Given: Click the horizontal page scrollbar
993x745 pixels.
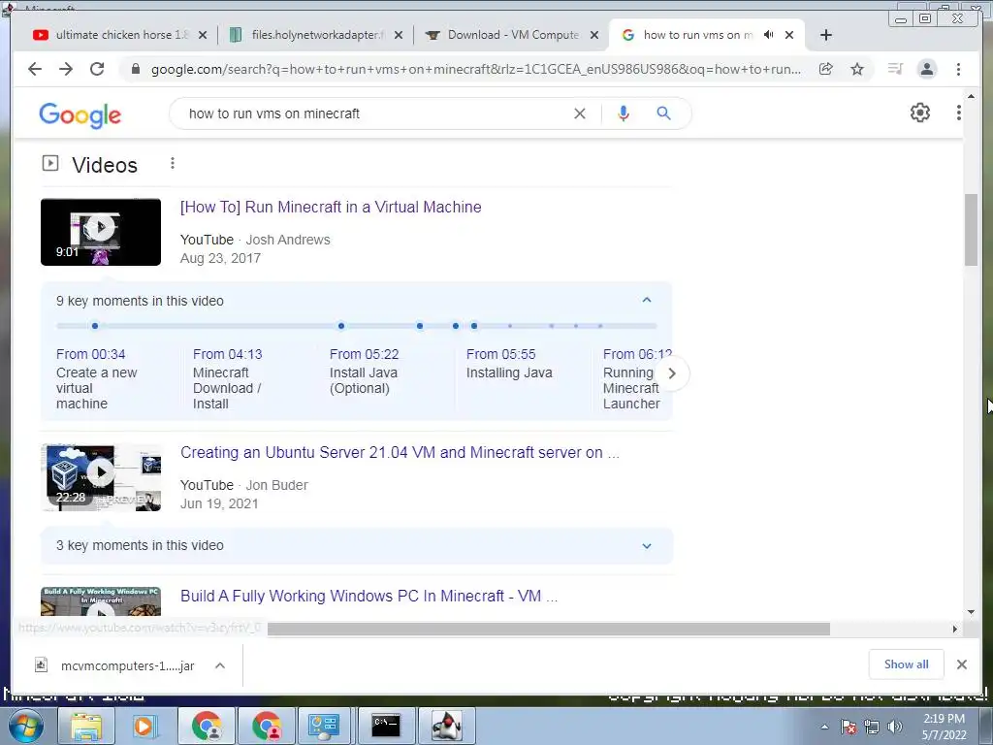Looking at the screenshot, I should [x=548, y=629].
